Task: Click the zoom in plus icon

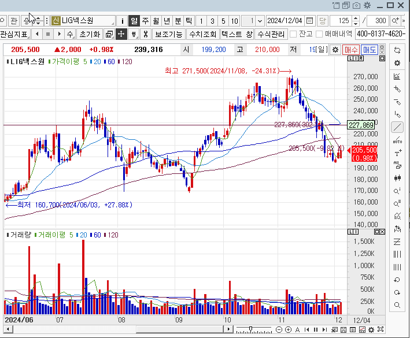Action: coord(288,329)
